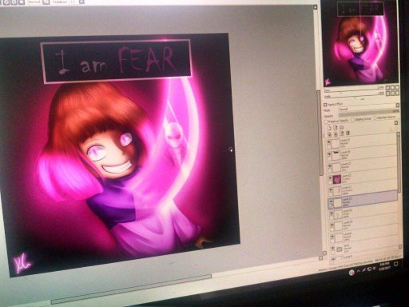Viewport: 409px width, 307px height.
Task: Click the canvas horizontal scrollbar
Action: [132, 289]
